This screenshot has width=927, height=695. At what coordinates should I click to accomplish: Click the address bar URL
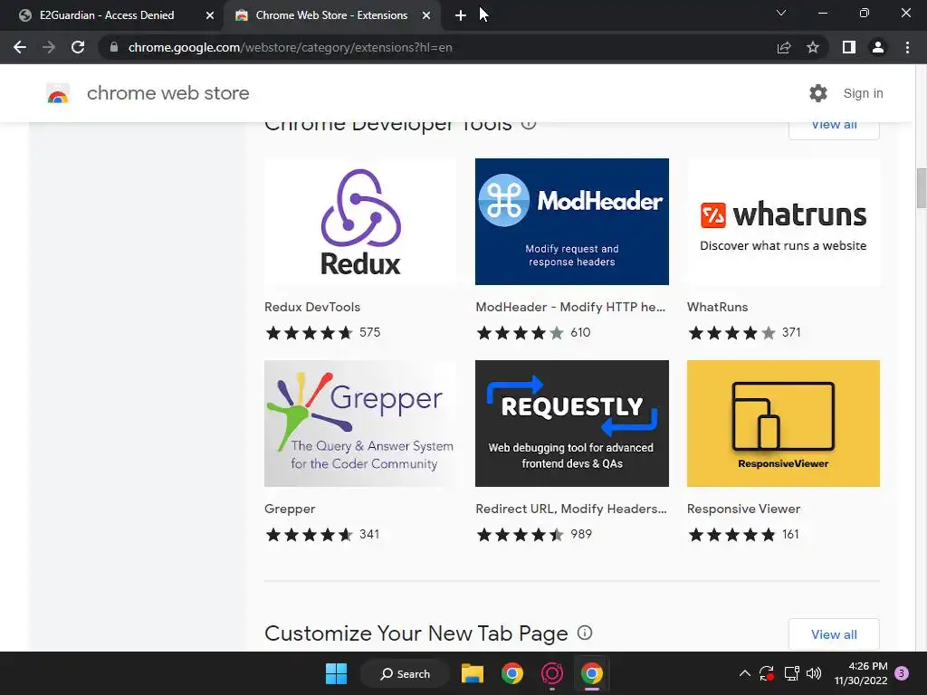point(291,47)
